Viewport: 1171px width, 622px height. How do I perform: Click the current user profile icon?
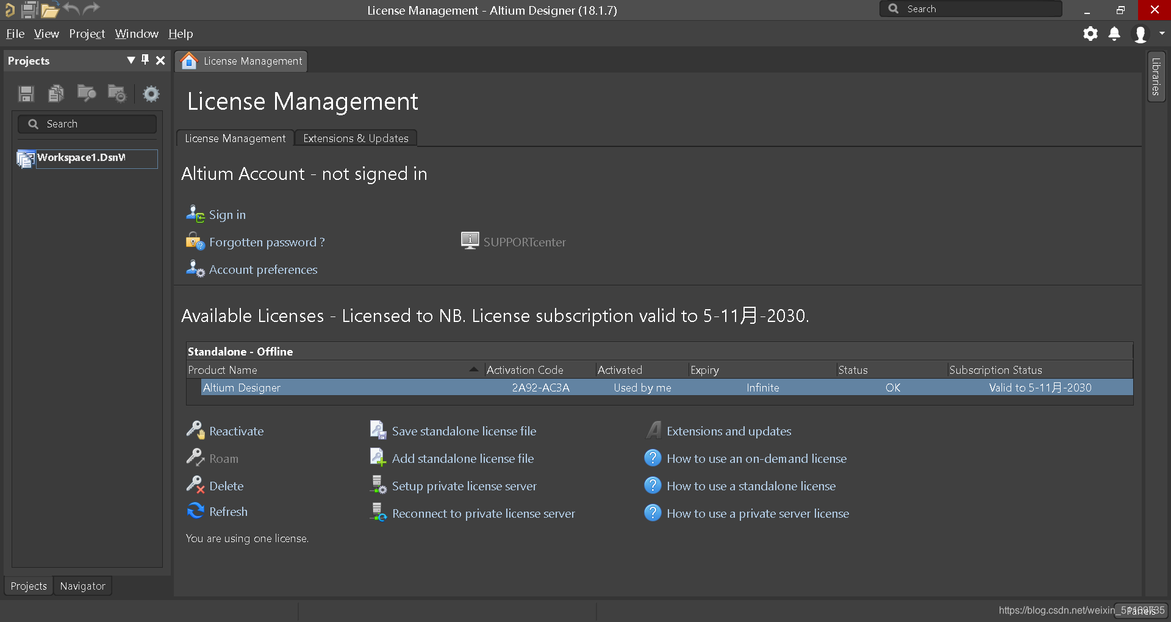coord(1140,34)
